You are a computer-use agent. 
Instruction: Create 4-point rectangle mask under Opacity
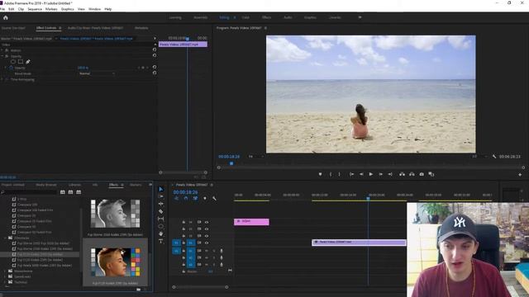tap(21, 62)
